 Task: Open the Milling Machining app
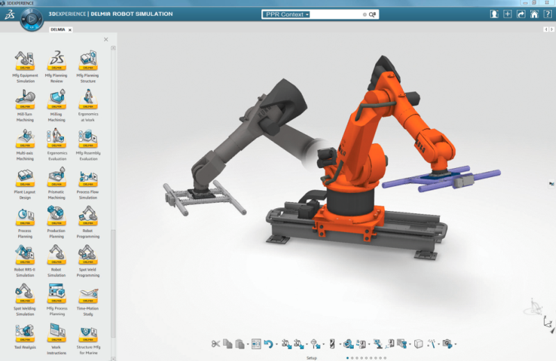56,106
